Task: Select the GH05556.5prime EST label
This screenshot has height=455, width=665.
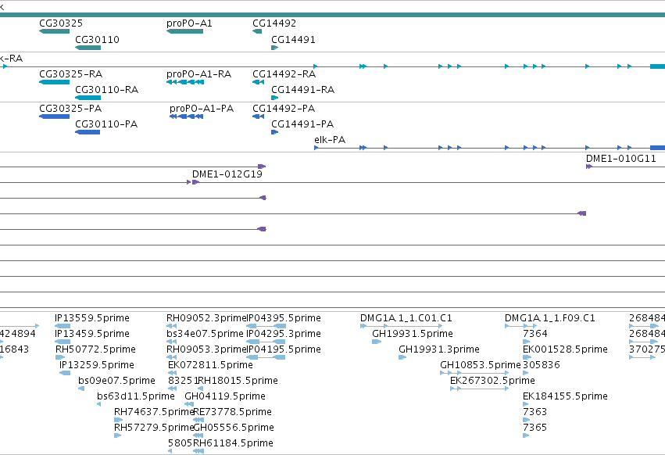Action: click(234, 428)
